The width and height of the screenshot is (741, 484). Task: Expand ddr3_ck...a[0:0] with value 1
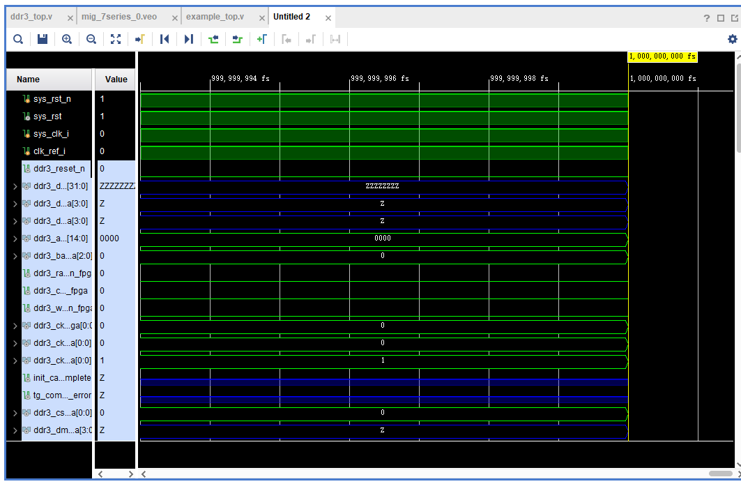point(15,361)
